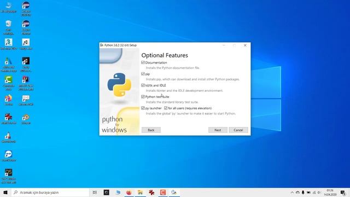Uncheck the py launcher checkbox
The width and height of the screenshot is (350, 197).
[143, 108]
